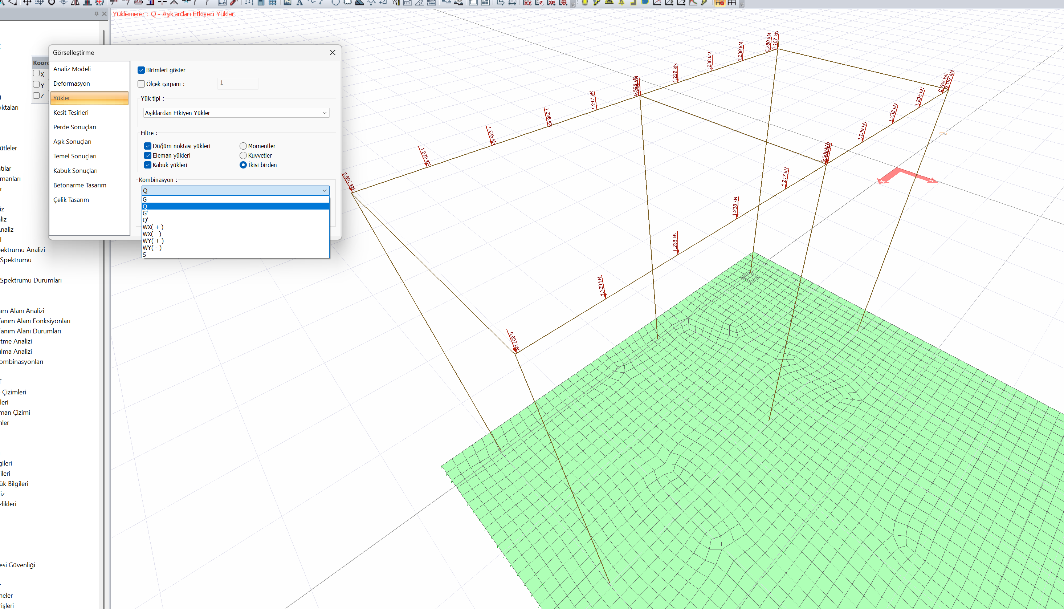The image size is (1064, 609).
Task: Choose 'WX( + )' from combination list
Action: click(153, 227)
